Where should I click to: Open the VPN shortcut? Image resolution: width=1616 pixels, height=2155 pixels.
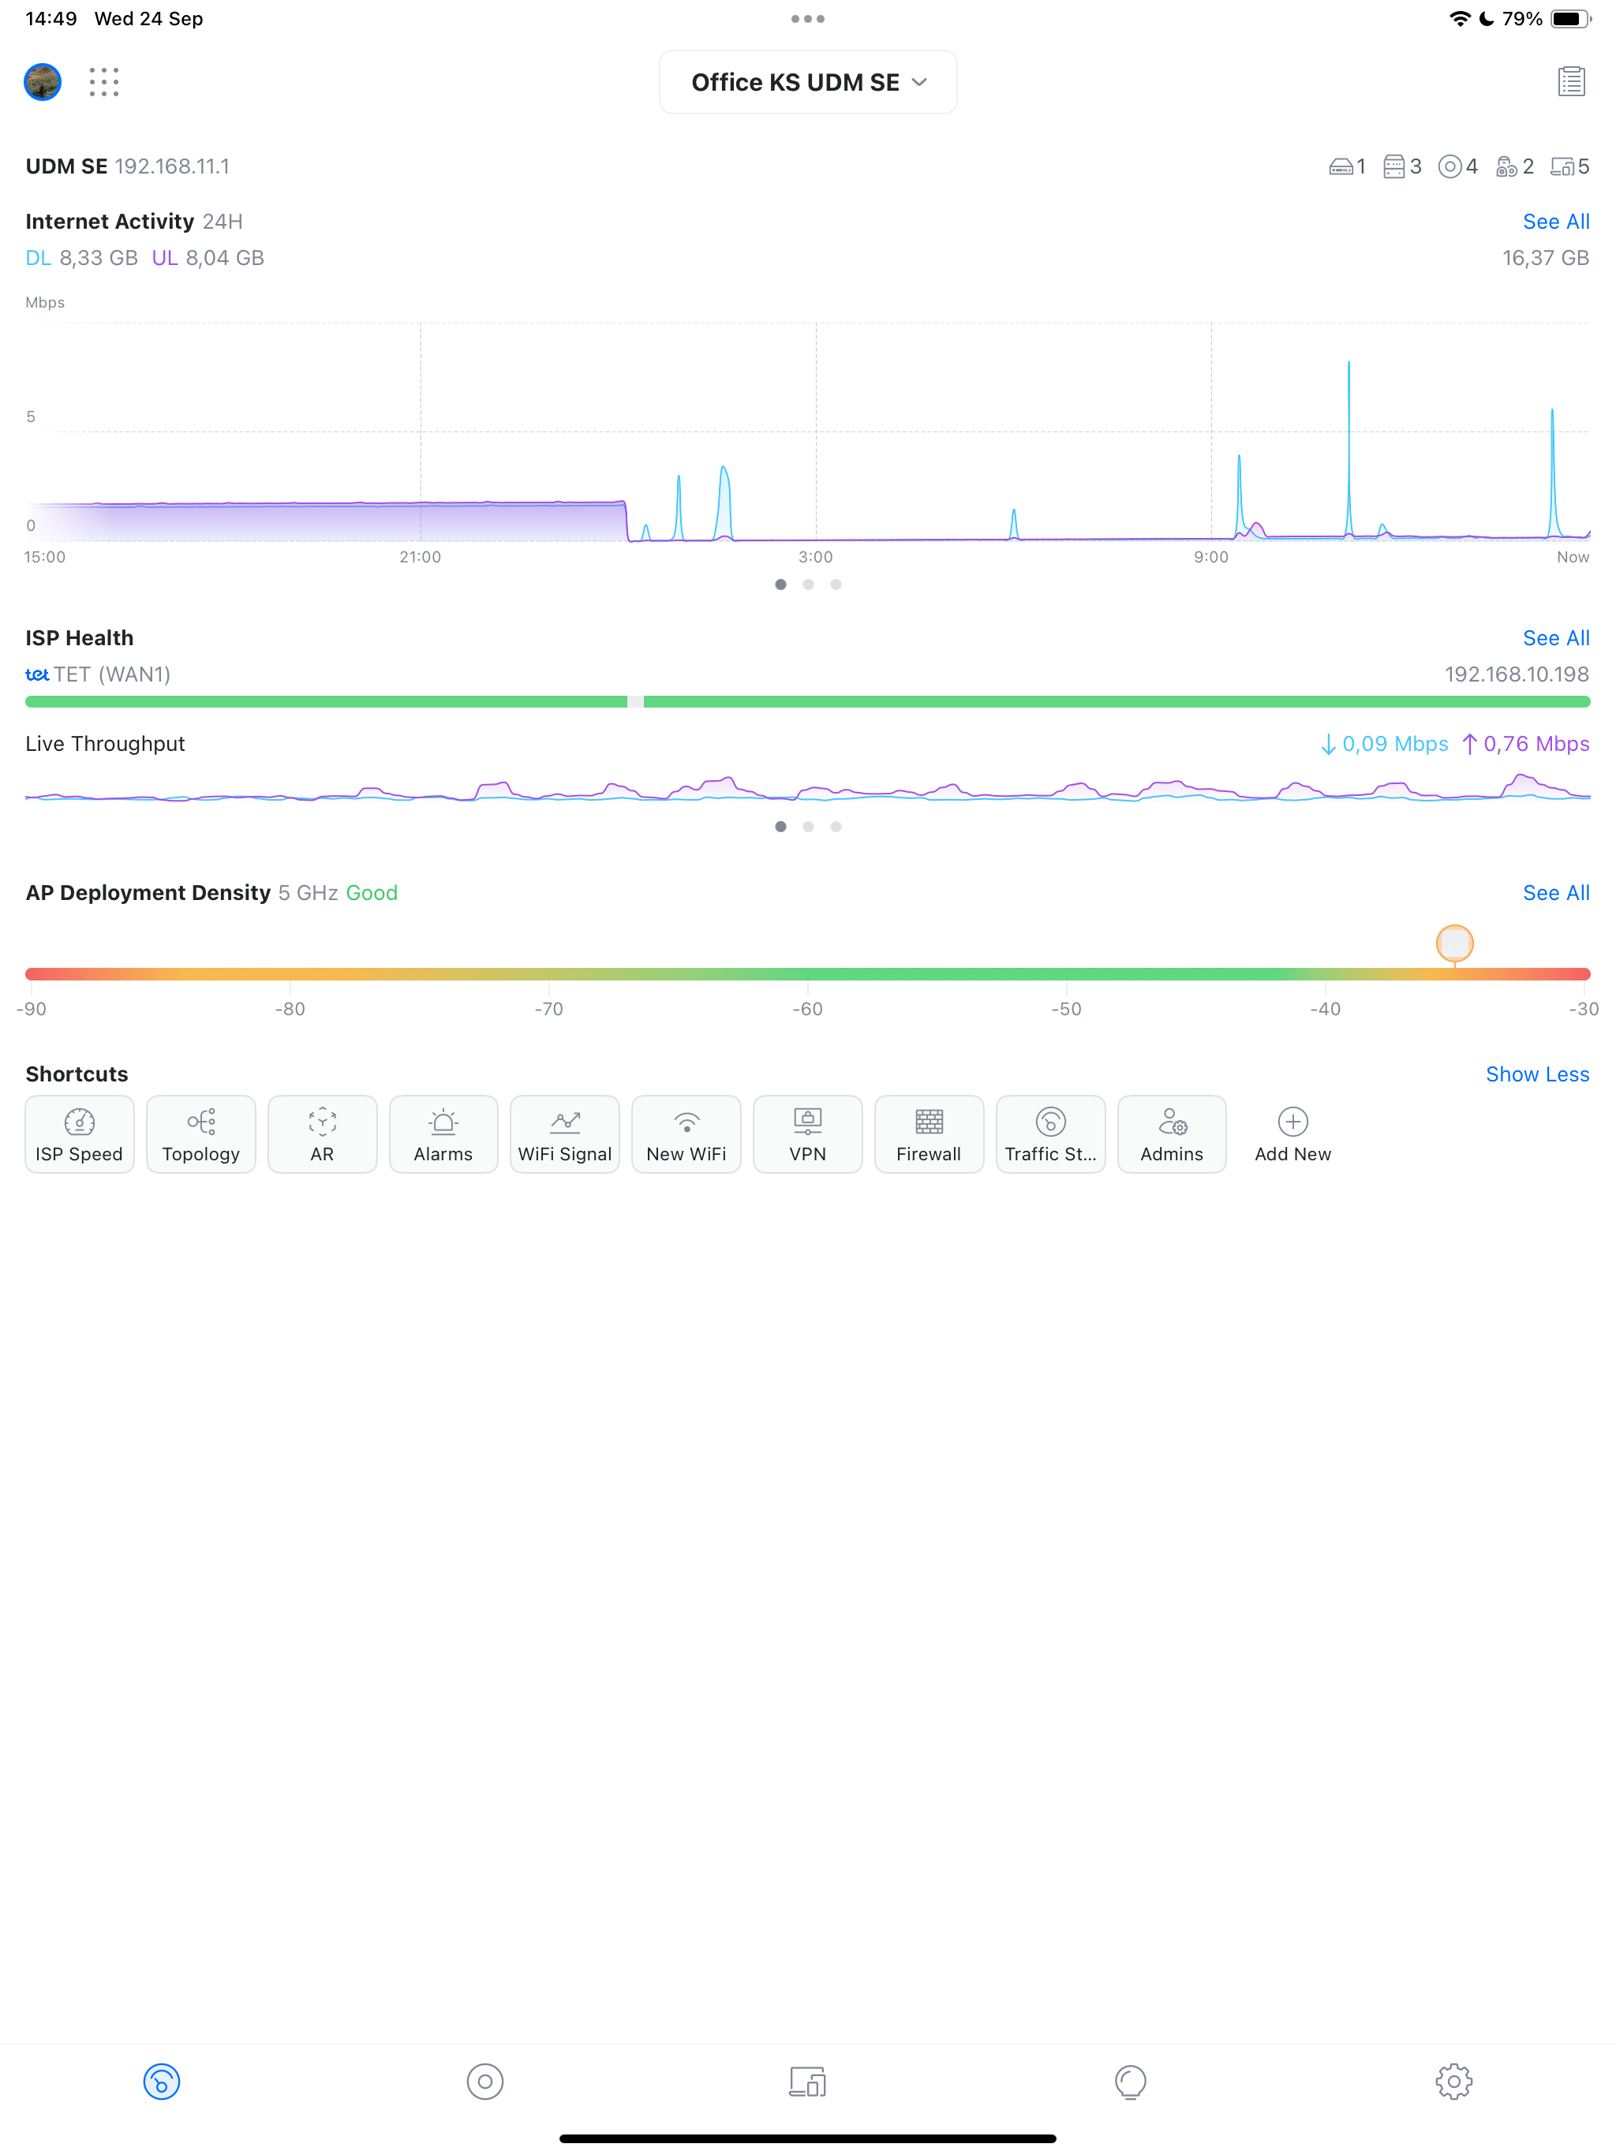coord(807,1134)
